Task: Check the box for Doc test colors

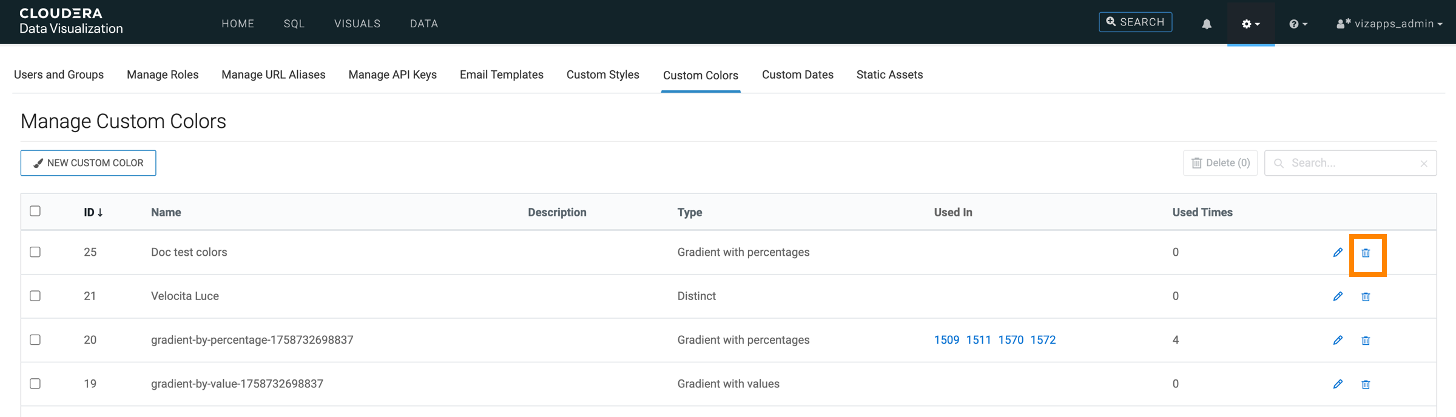Action: tap(35, 252)
